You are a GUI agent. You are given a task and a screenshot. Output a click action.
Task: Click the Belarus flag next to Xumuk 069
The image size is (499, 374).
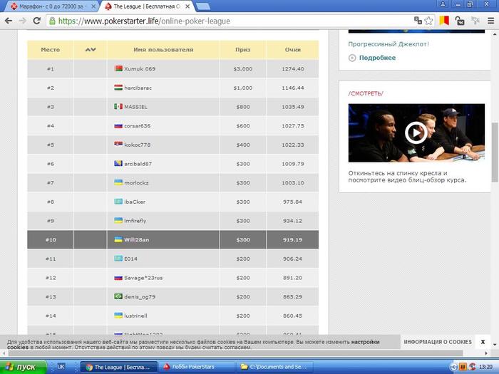click(x=118, y=68)
